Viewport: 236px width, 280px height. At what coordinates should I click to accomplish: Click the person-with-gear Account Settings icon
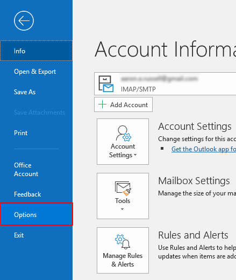(124, 133)
